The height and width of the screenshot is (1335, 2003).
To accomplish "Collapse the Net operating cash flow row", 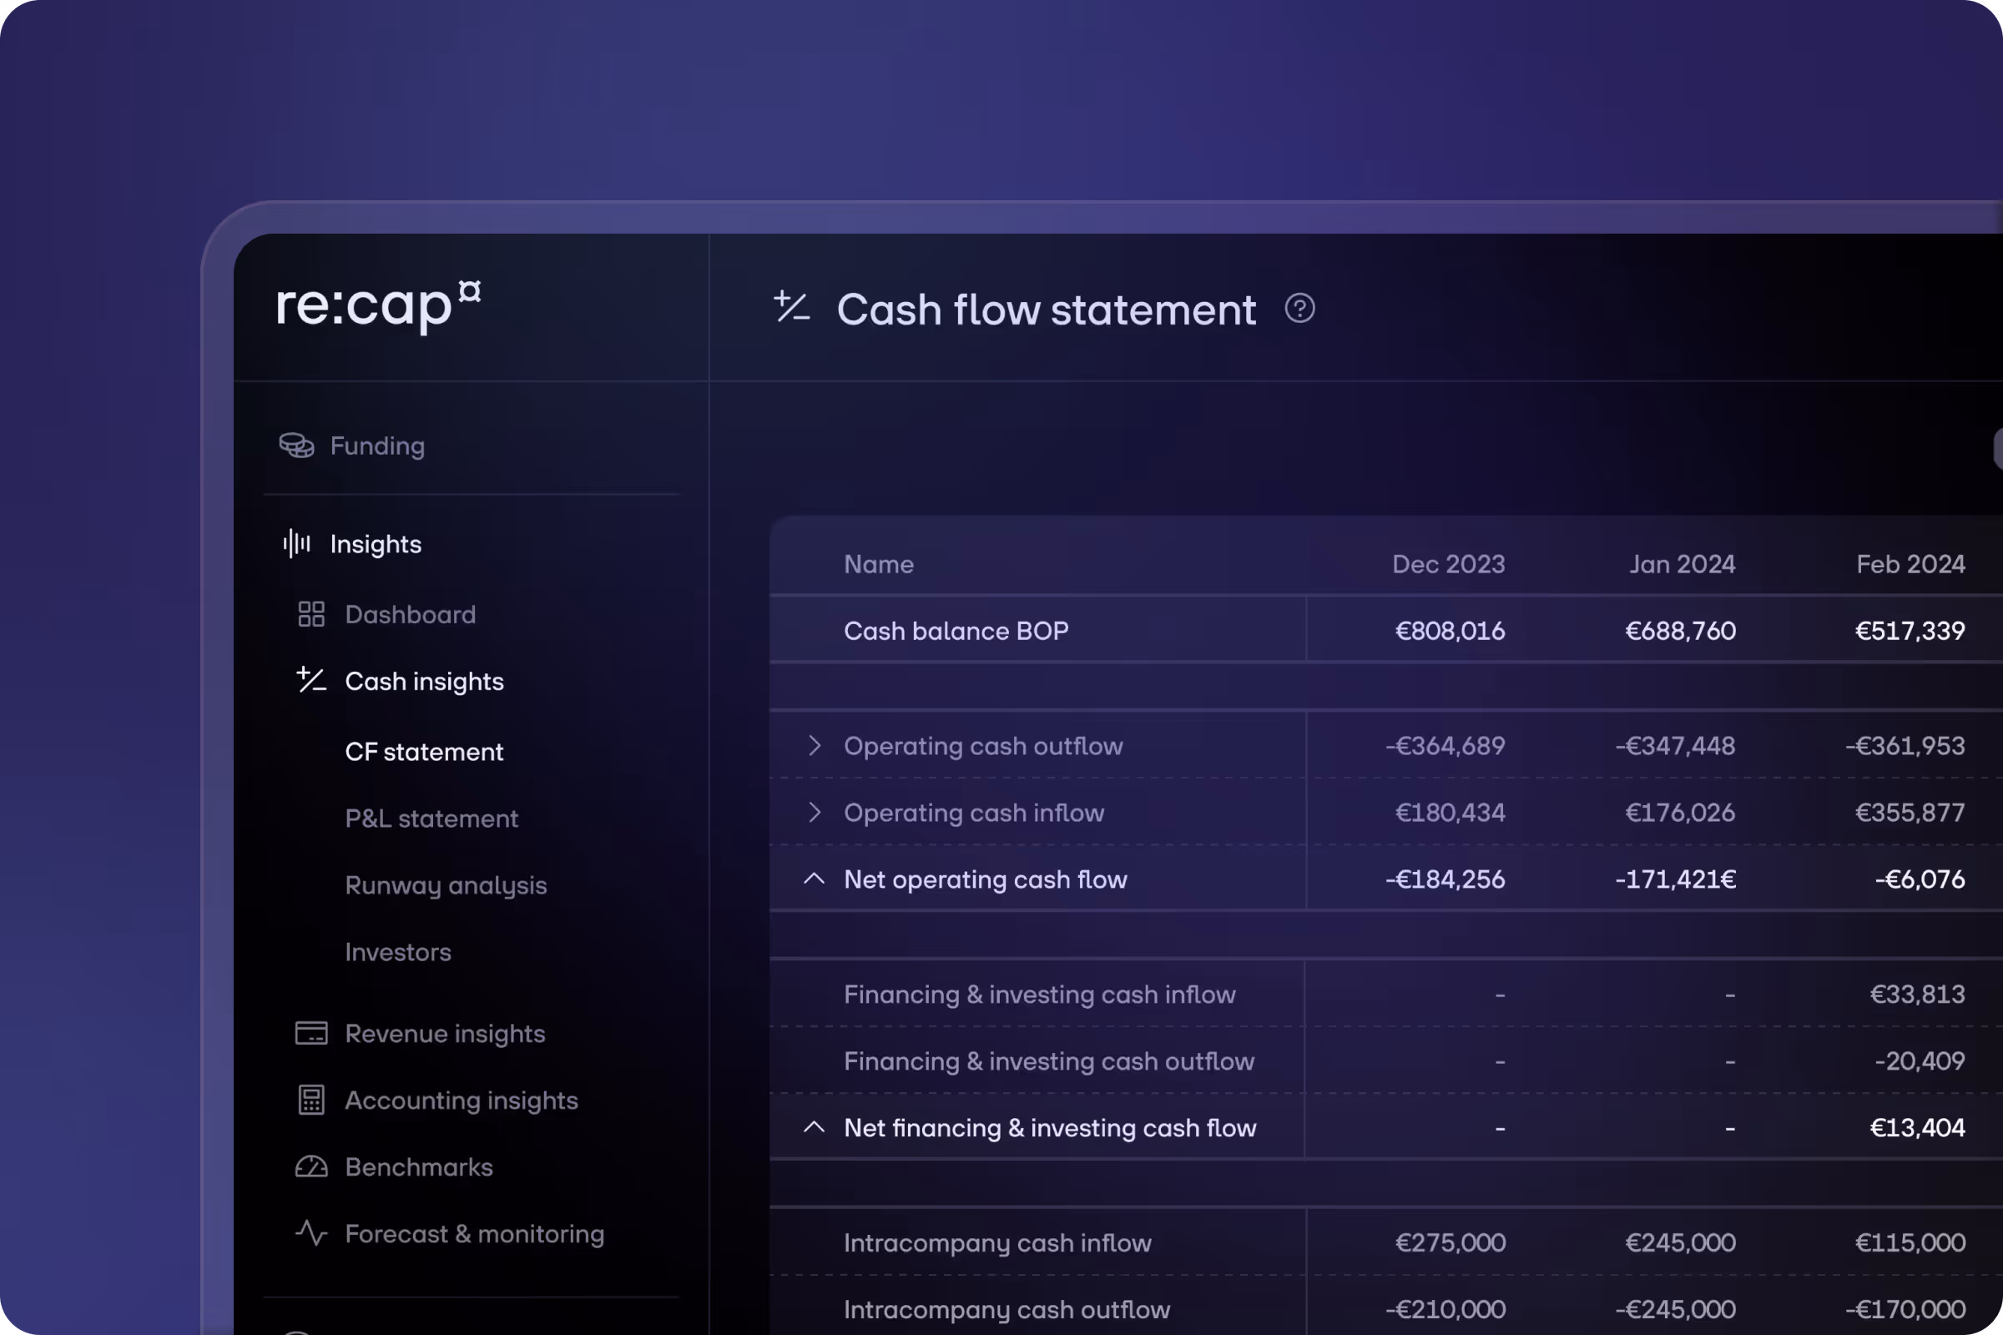I will click(815, 879).
